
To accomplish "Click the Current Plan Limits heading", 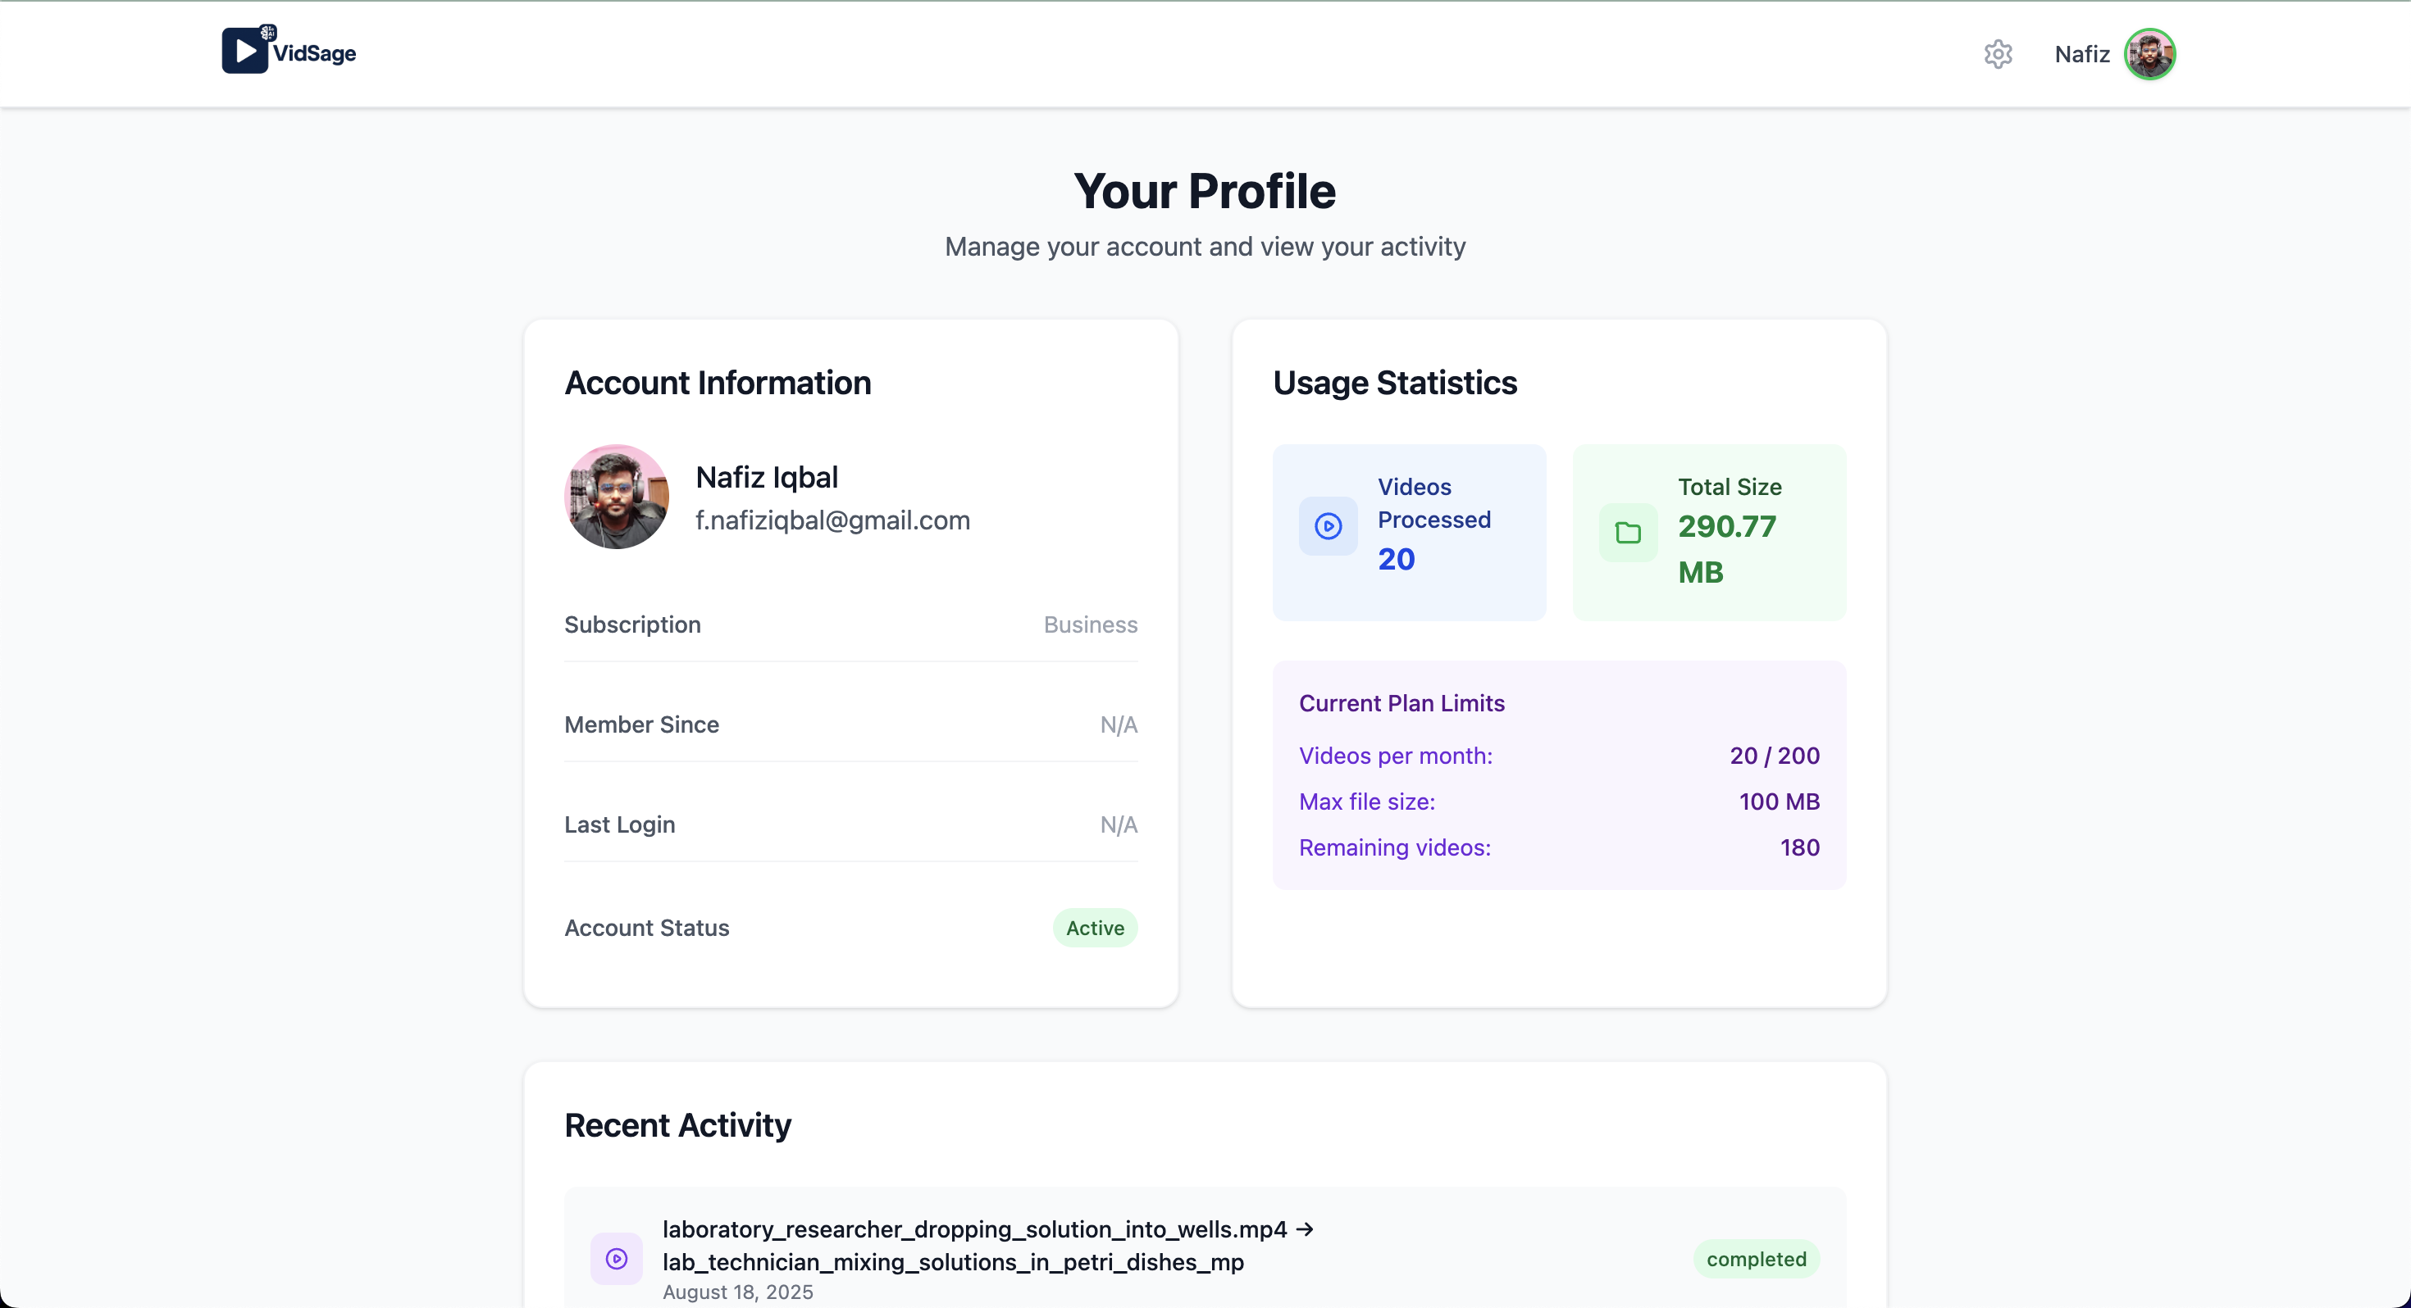I will pos(1401,704).
